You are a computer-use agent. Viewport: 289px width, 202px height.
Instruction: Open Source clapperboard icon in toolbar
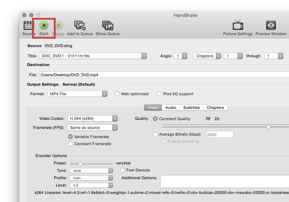(29, 25)
